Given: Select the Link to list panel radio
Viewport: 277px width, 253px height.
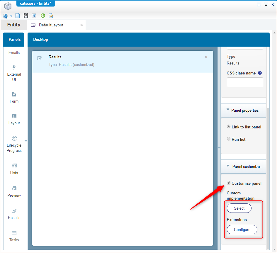Looking at the screenshot, I should click(229, 127).
